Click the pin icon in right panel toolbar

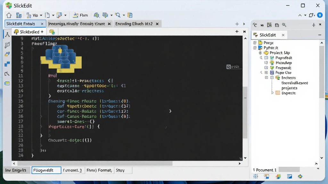[x=314, y=25]
